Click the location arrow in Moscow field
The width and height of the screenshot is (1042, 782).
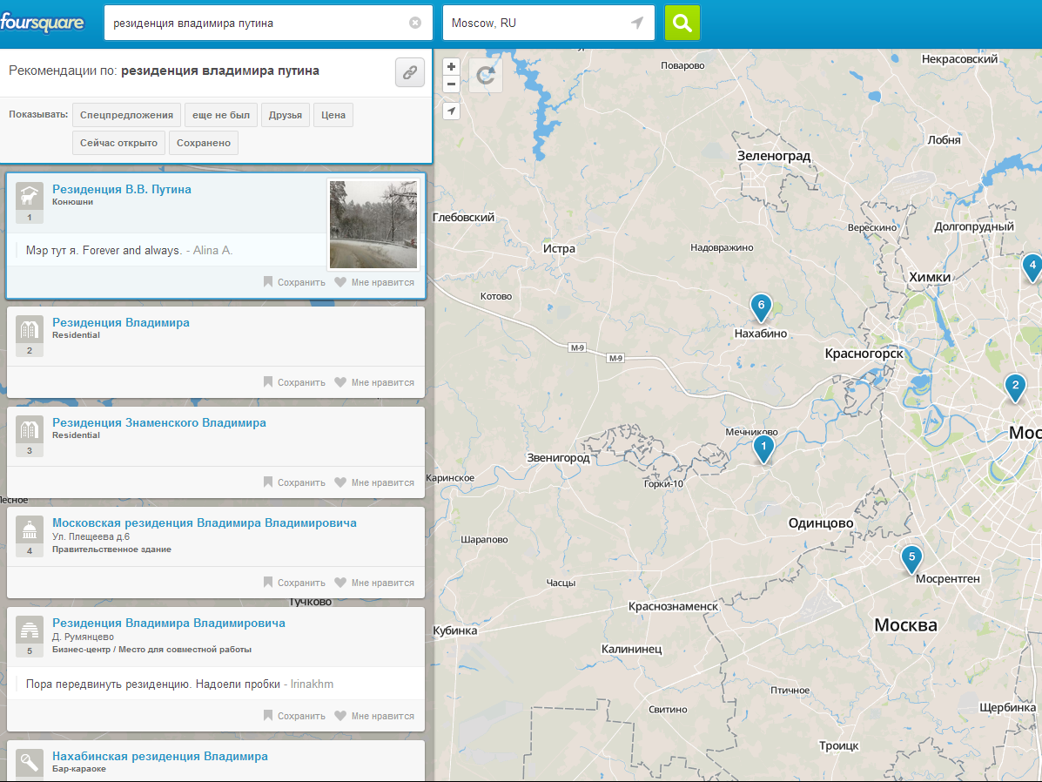[x=637, y=24]
